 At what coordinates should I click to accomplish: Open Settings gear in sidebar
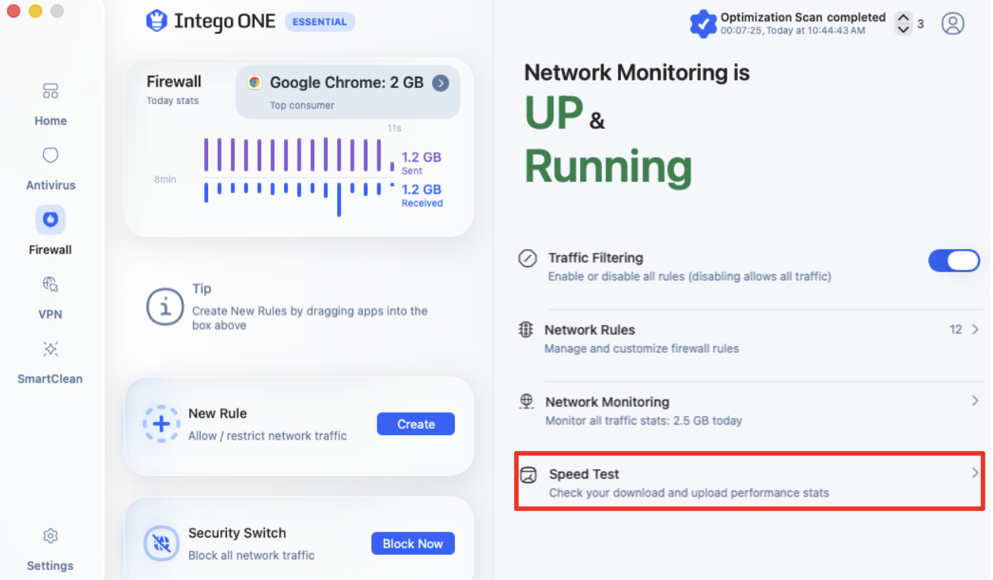click(x=50, y=536)
